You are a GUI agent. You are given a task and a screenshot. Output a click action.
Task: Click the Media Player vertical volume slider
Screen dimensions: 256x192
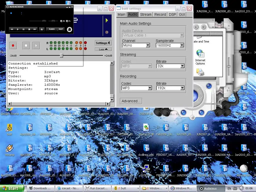(229, 66)
